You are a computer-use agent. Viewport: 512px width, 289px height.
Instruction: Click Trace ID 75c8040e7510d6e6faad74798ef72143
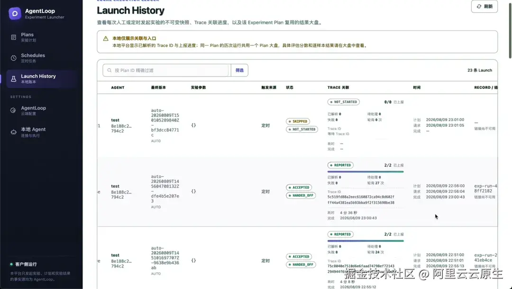[361, 266]
